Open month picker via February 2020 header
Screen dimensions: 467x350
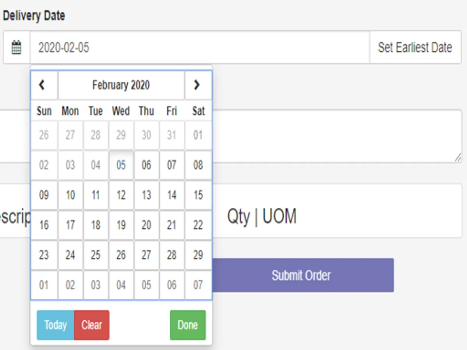tap(121, 85)
